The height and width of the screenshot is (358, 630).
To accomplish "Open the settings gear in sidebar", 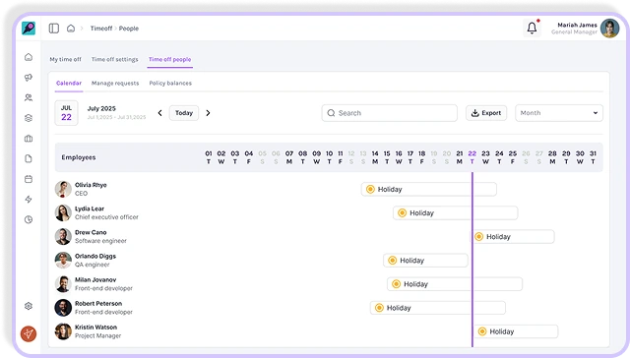I will [29, 306].
